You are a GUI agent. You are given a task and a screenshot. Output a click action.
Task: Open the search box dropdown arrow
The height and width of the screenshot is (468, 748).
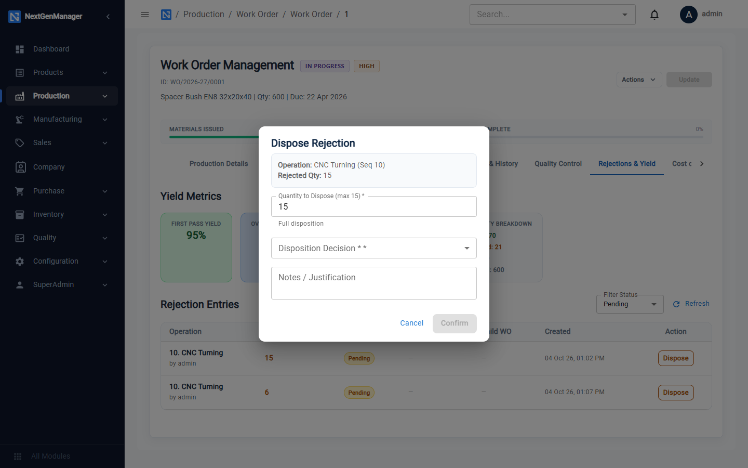(x=625, y=15)
